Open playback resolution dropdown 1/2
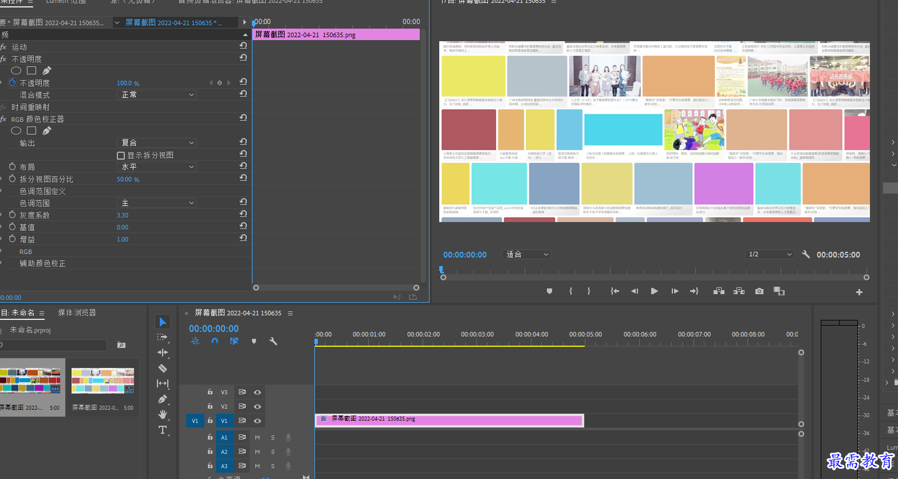Screen dimensions: 898x479 pyautogui.click(x=770, y=255)
